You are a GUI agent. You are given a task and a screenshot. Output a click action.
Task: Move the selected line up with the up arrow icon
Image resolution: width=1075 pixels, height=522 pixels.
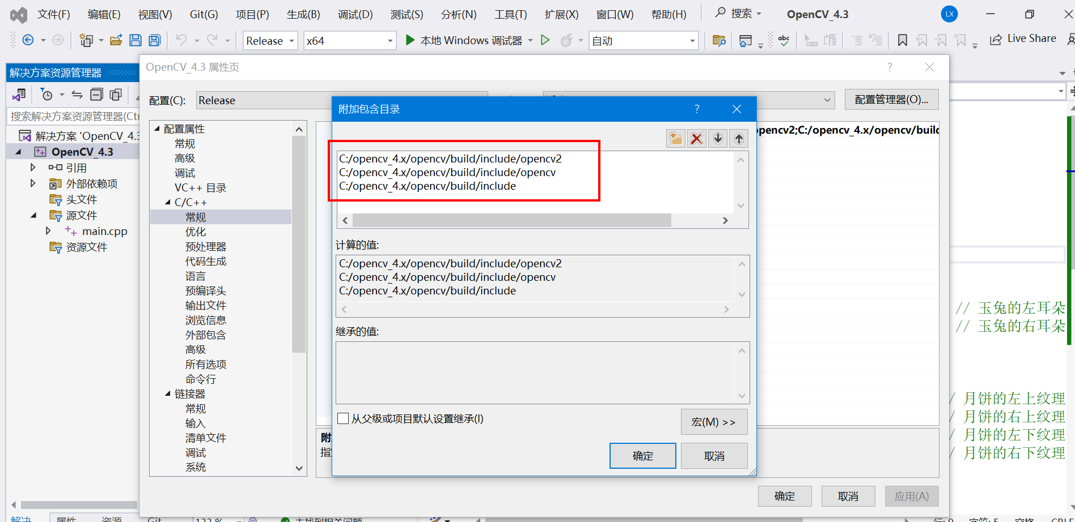739,139
